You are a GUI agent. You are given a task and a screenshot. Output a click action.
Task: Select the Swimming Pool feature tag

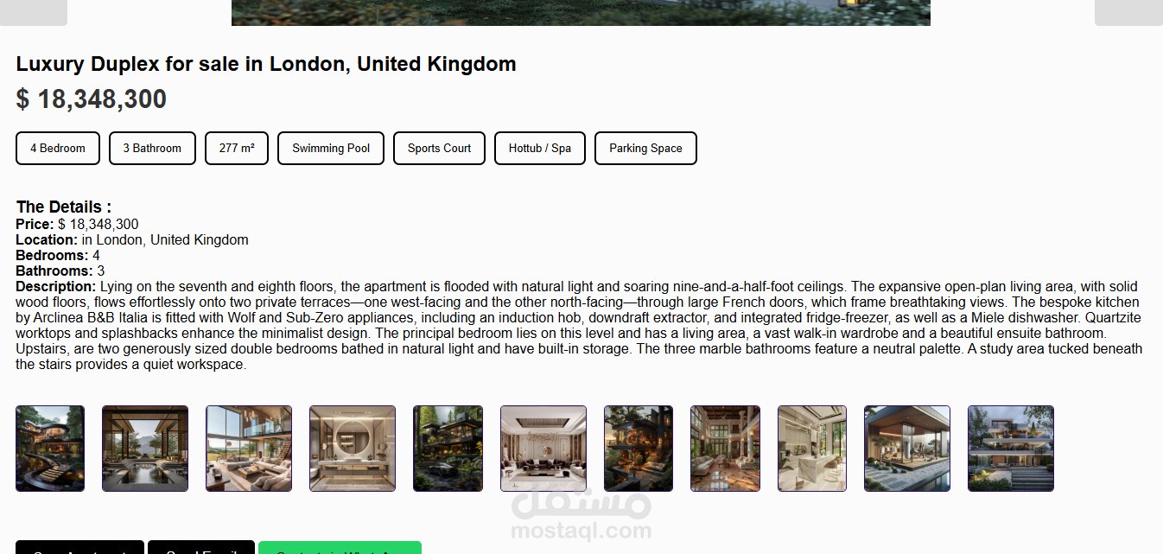click(x=331, y=148)
